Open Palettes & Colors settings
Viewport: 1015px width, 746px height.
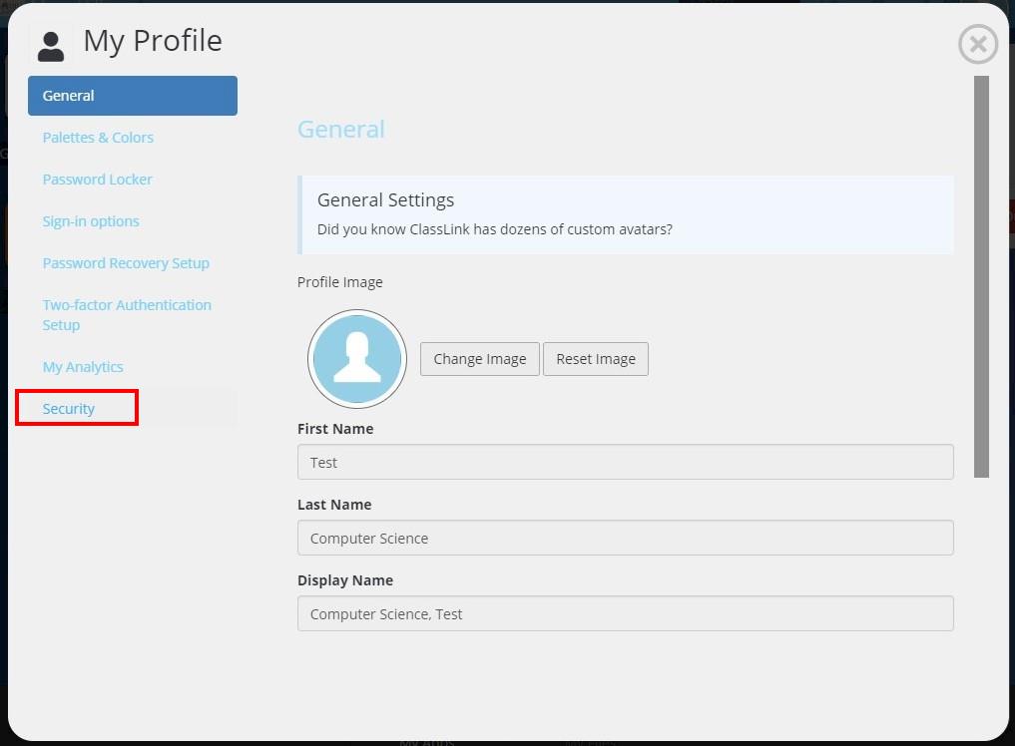pos(98,138)
